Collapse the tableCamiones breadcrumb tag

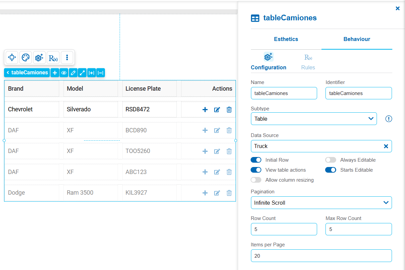(x=27, y=73)
